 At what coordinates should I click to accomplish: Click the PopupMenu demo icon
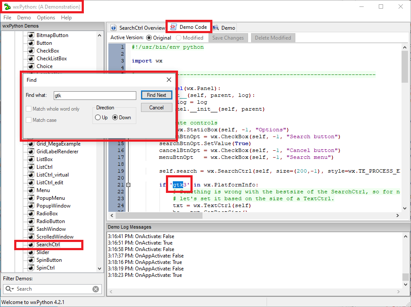[31, 198]
